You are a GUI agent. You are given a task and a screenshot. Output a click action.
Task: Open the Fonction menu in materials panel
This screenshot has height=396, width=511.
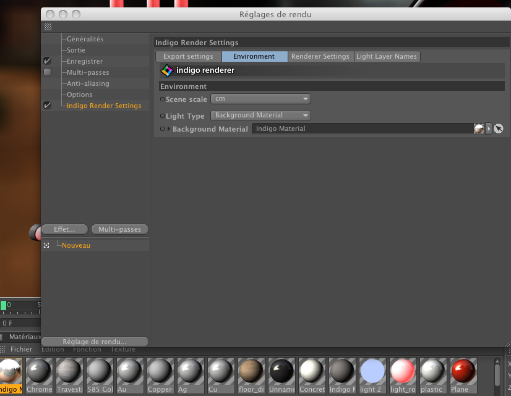pyautogui.click(x=87, y=350)
